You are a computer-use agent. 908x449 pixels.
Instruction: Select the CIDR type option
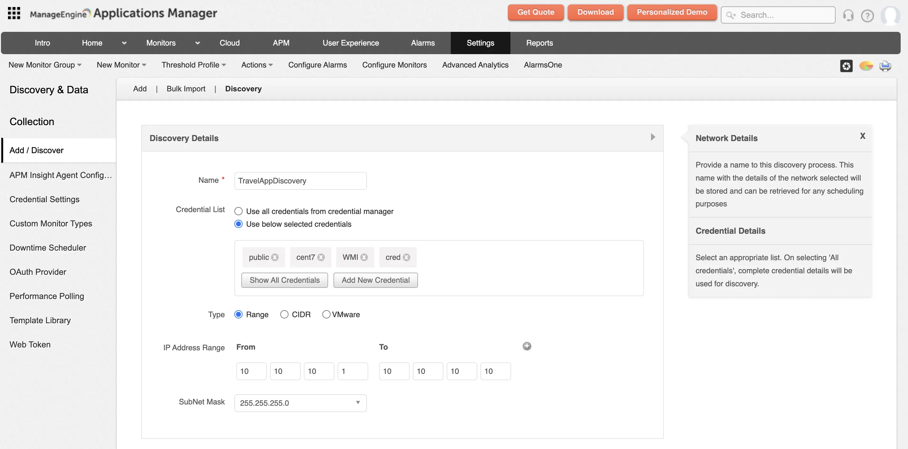pyautogui.click(x=284, y=315)
